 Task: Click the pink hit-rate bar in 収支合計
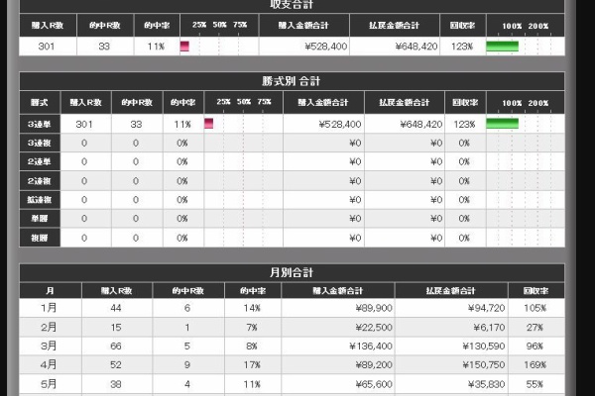[184, 47]
